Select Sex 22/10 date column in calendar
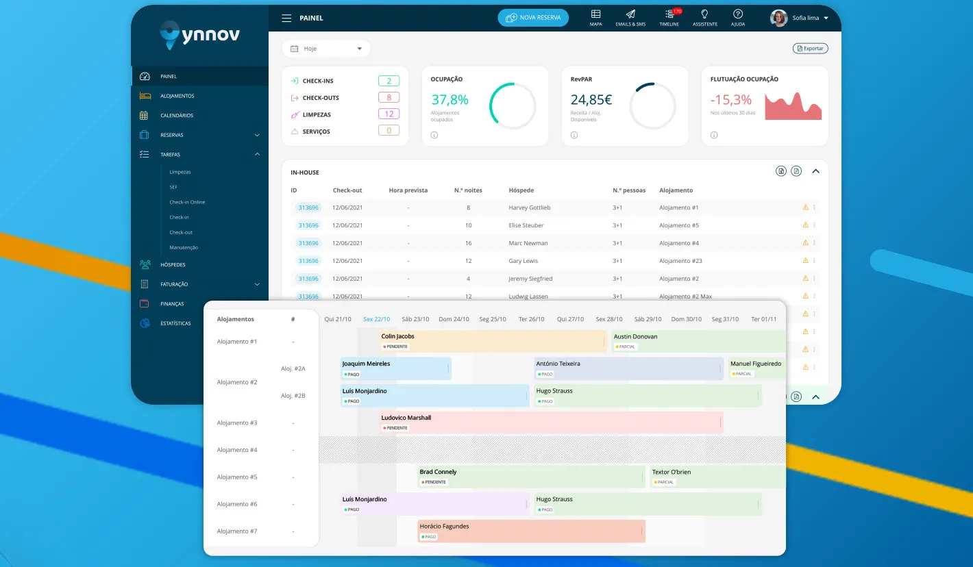Viewport: 973px width, 567px height. click(x=377, y=319)
